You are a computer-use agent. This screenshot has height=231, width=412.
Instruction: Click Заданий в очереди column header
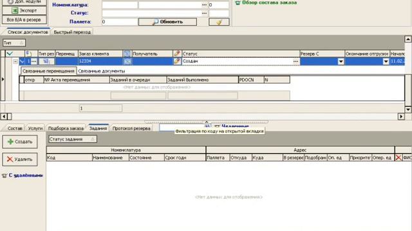[x=138, y=80]
